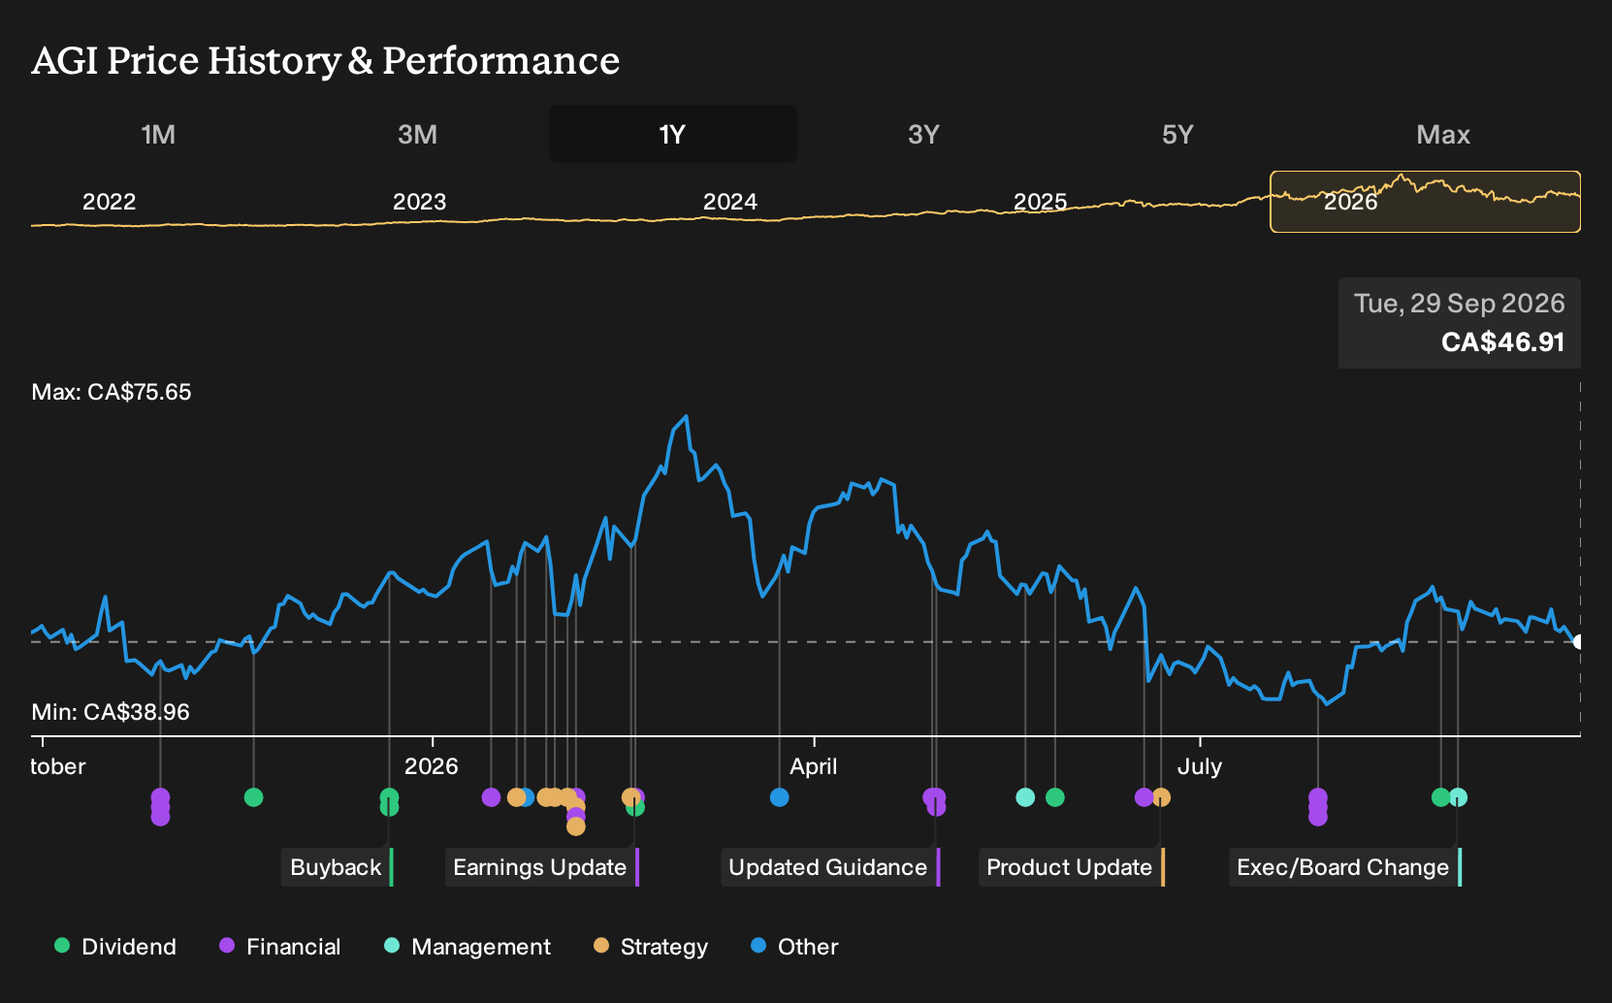The height and width of the screenshot is (1003, 1612).
Task: Open the Product Update event label
Action: [x=1071, y=867]
